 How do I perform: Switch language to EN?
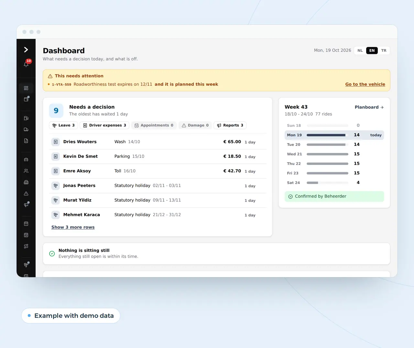[x=372, y=51]
